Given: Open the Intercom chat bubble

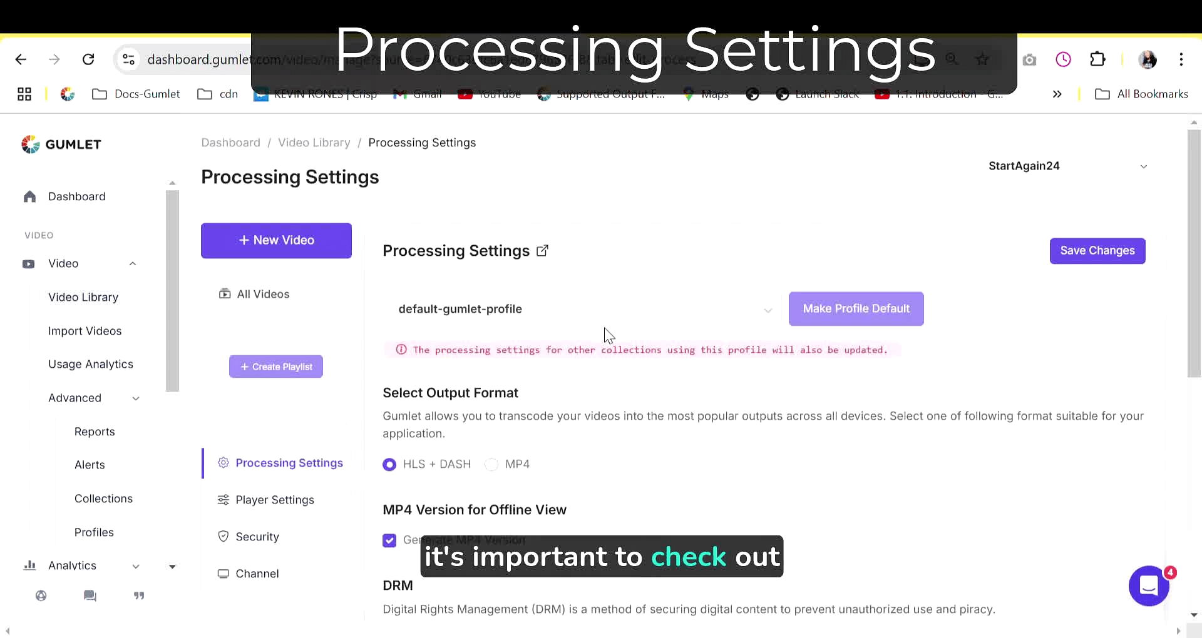Looking at the screenshot, I should (x=1149, y=586).
